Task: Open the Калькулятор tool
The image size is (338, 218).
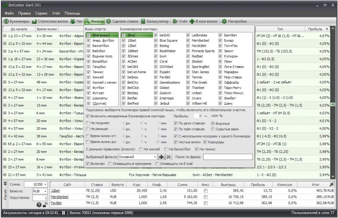Action: point(155,21)
